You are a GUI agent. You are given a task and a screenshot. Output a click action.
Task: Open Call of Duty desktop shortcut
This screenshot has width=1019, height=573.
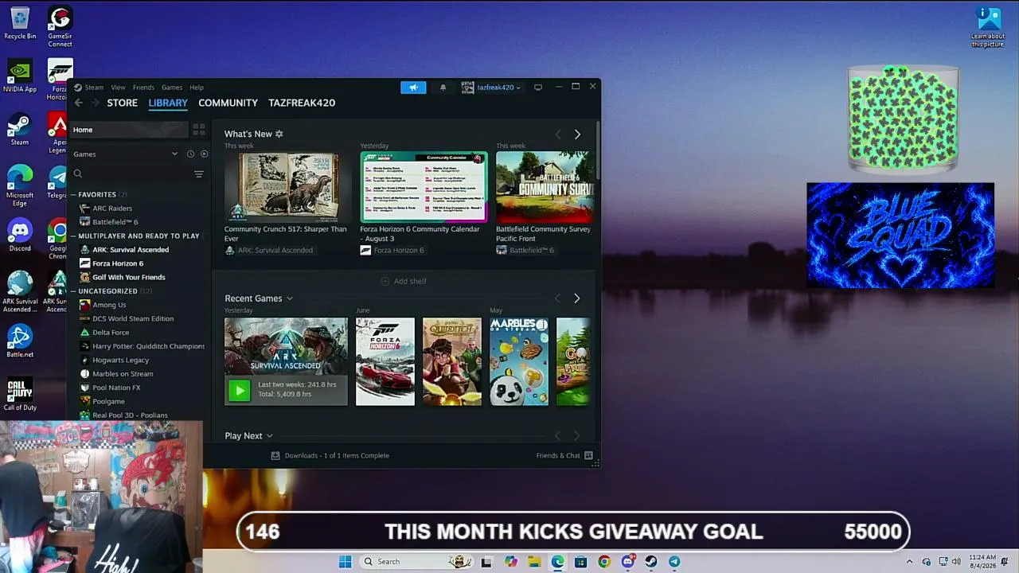coord(20,395)
